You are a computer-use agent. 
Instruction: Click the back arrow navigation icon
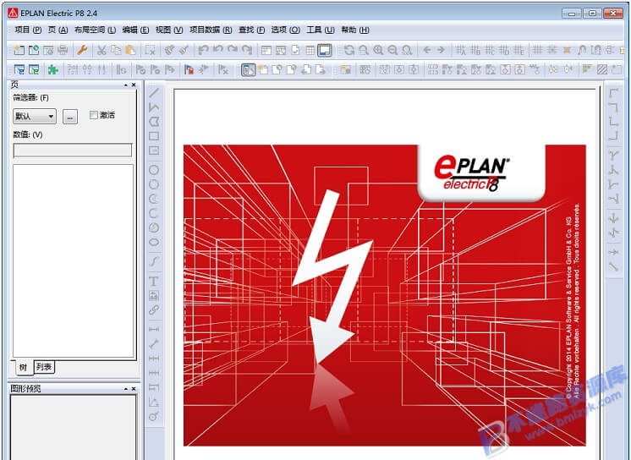[x=427, y=50]
